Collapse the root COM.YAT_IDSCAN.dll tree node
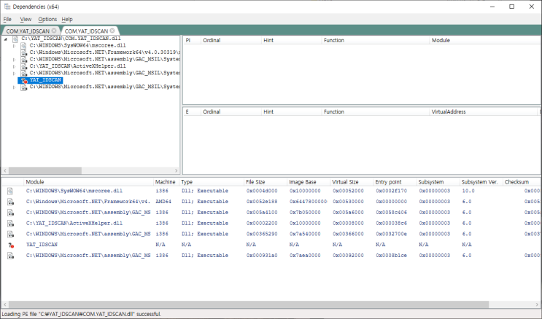The width and height of the screenshot is (542, 319). click(6, 39)
